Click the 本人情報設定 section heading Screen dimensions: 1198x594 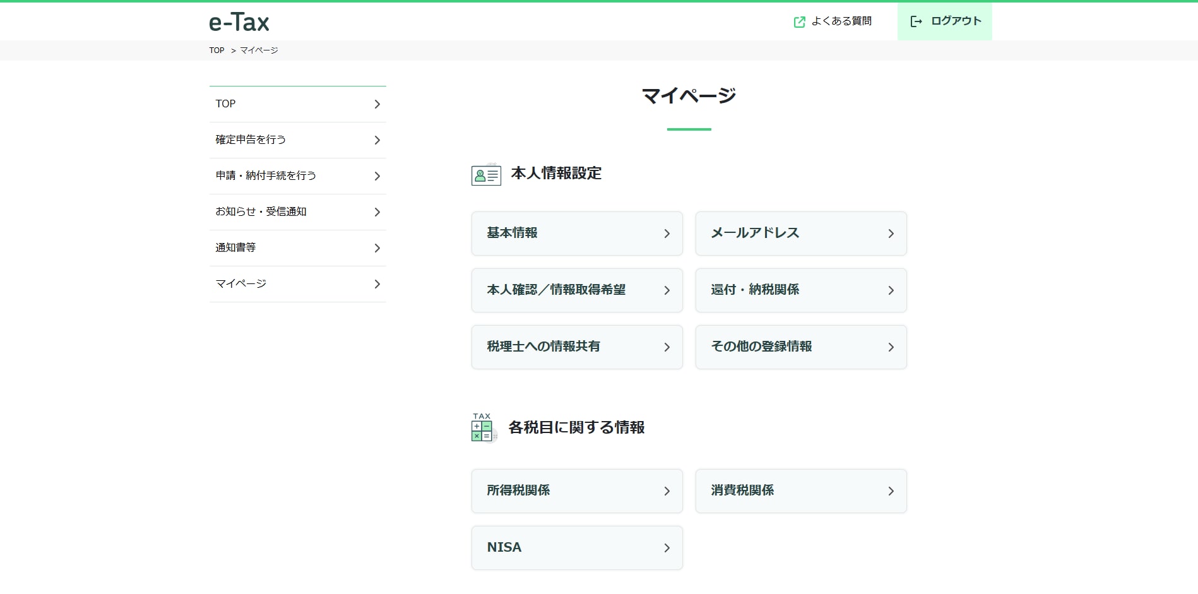[x=556, y=174]
